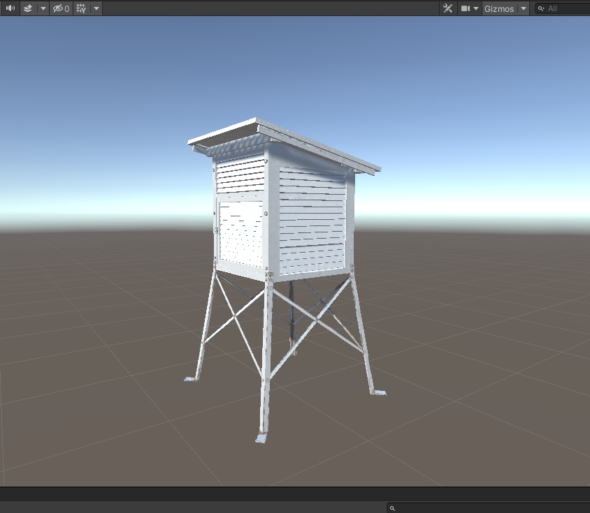Expand the Gizmos dropdown arrow
This screenshot has height=513, width=590.
click(x=523, y=8)
